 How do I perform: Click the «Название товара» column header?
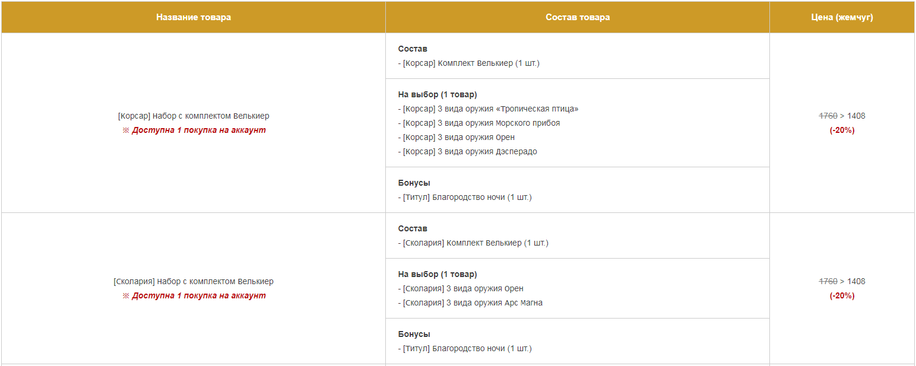click(x=194, y=17)
